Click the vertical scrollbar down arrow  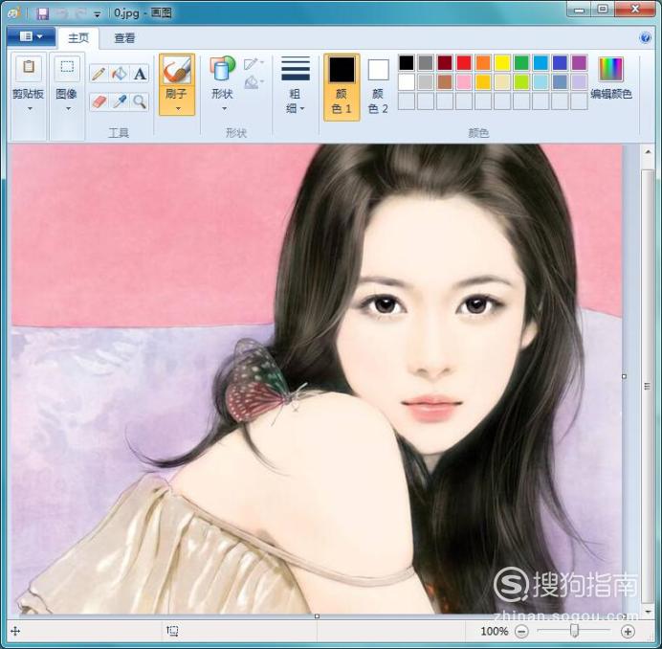tap(649, 611)
